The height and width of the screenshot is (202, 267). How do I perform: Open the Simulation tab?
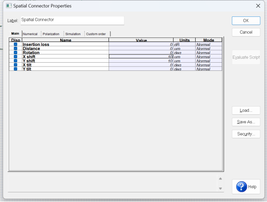tap(73, 34)
